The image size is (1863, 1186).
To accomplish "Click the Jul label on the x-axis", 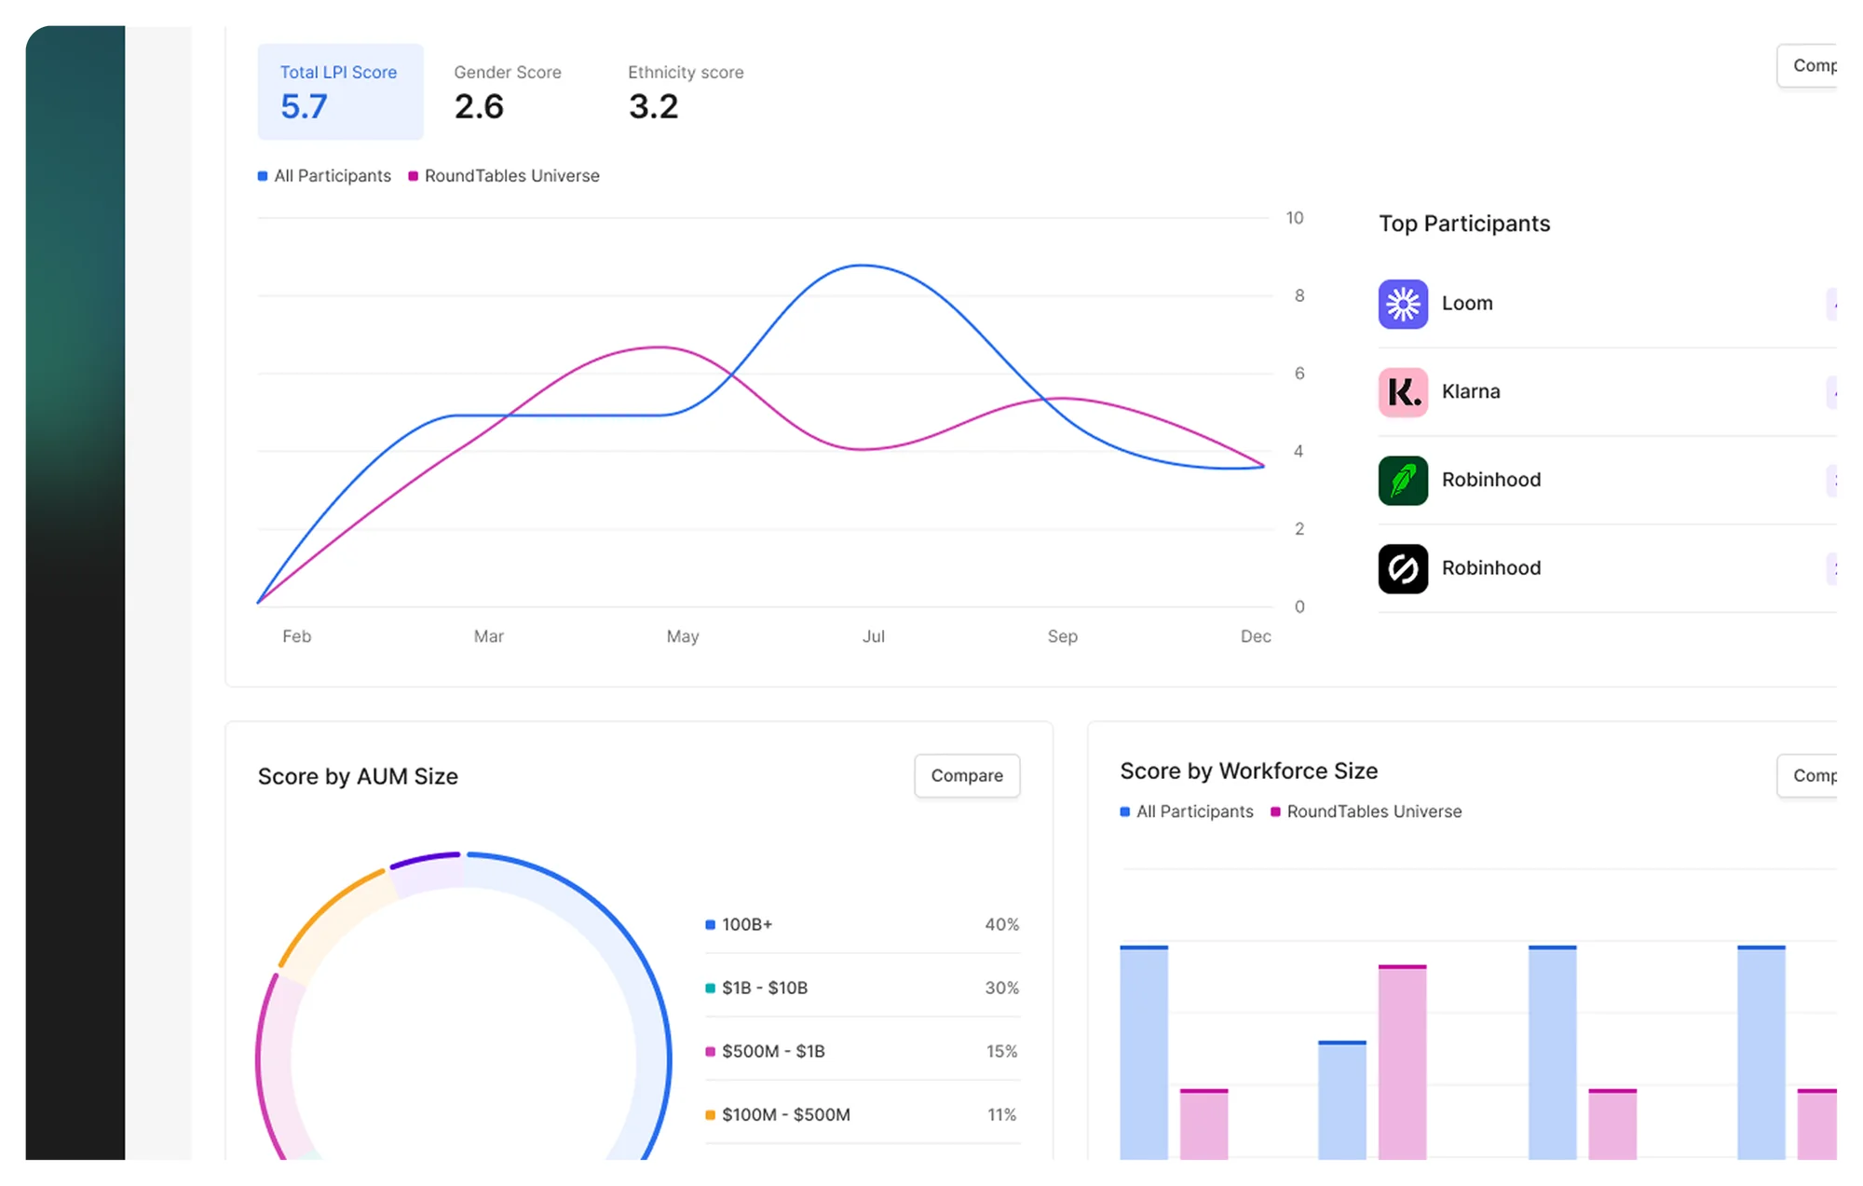I will coord(874,636).
